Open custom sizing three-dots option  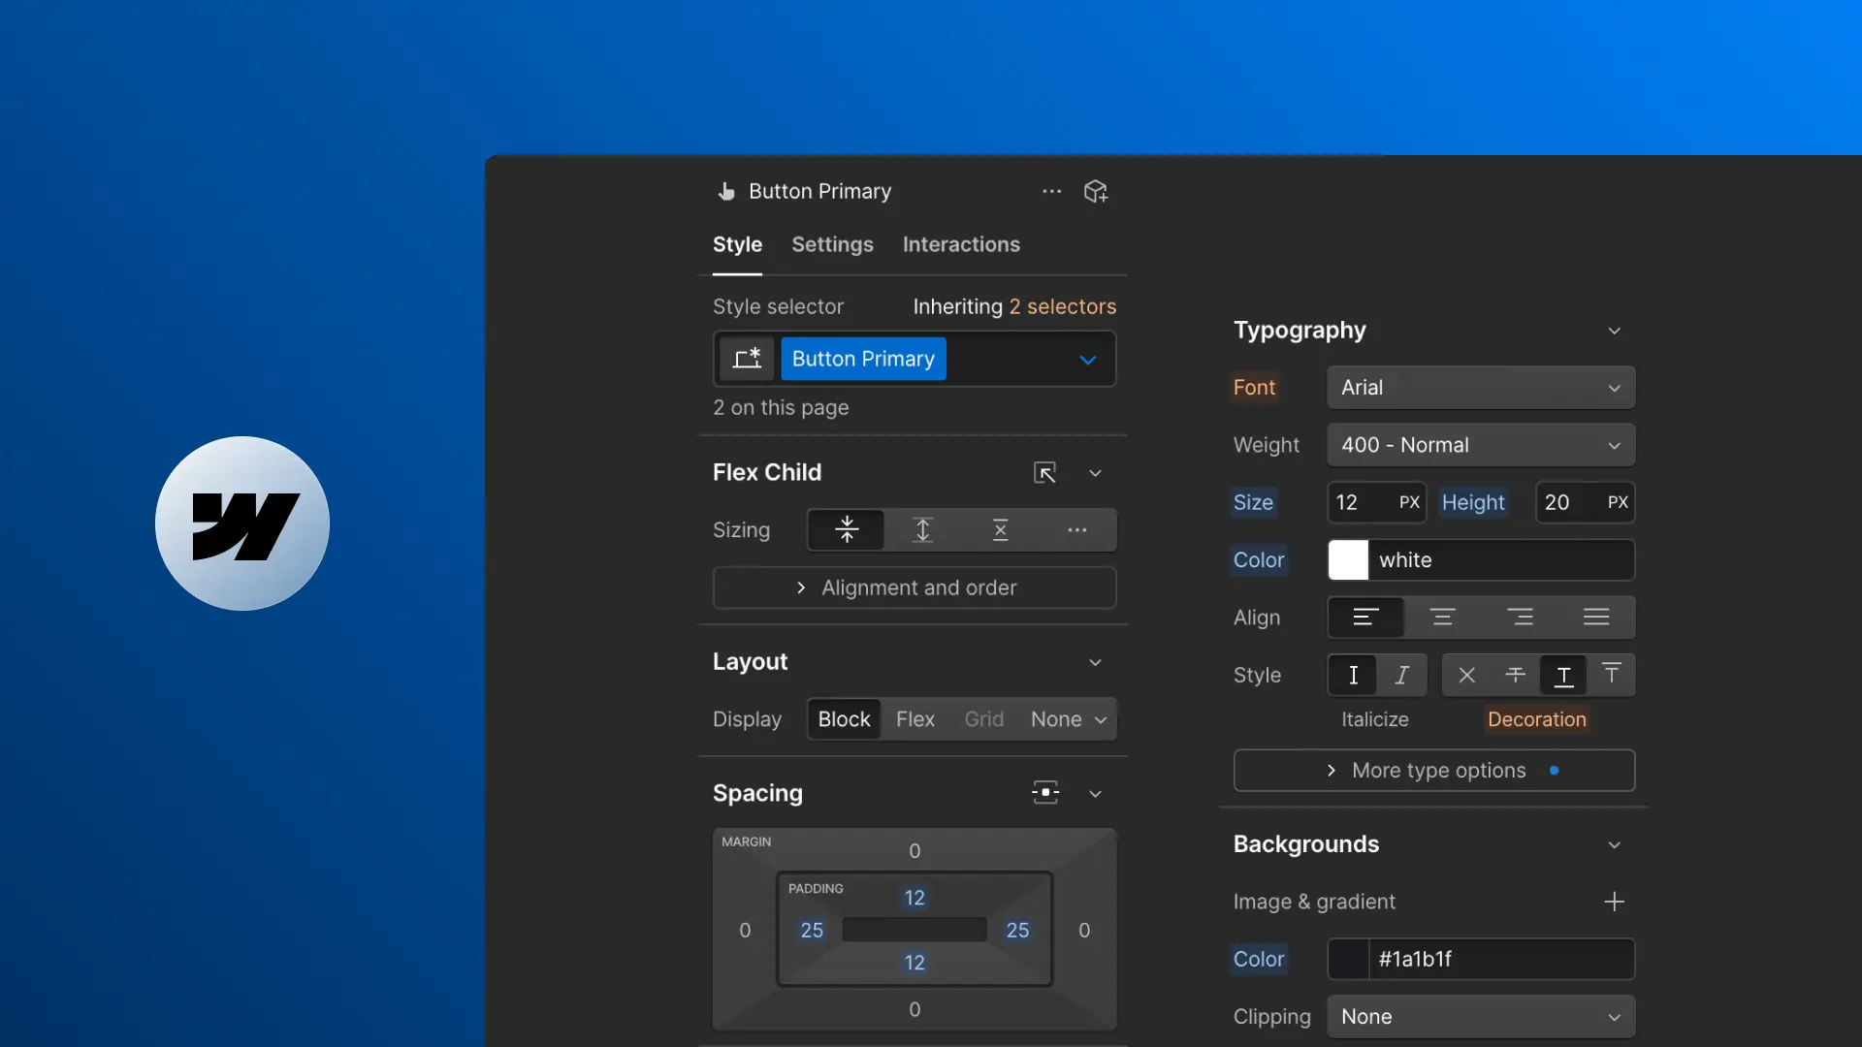1076,529
